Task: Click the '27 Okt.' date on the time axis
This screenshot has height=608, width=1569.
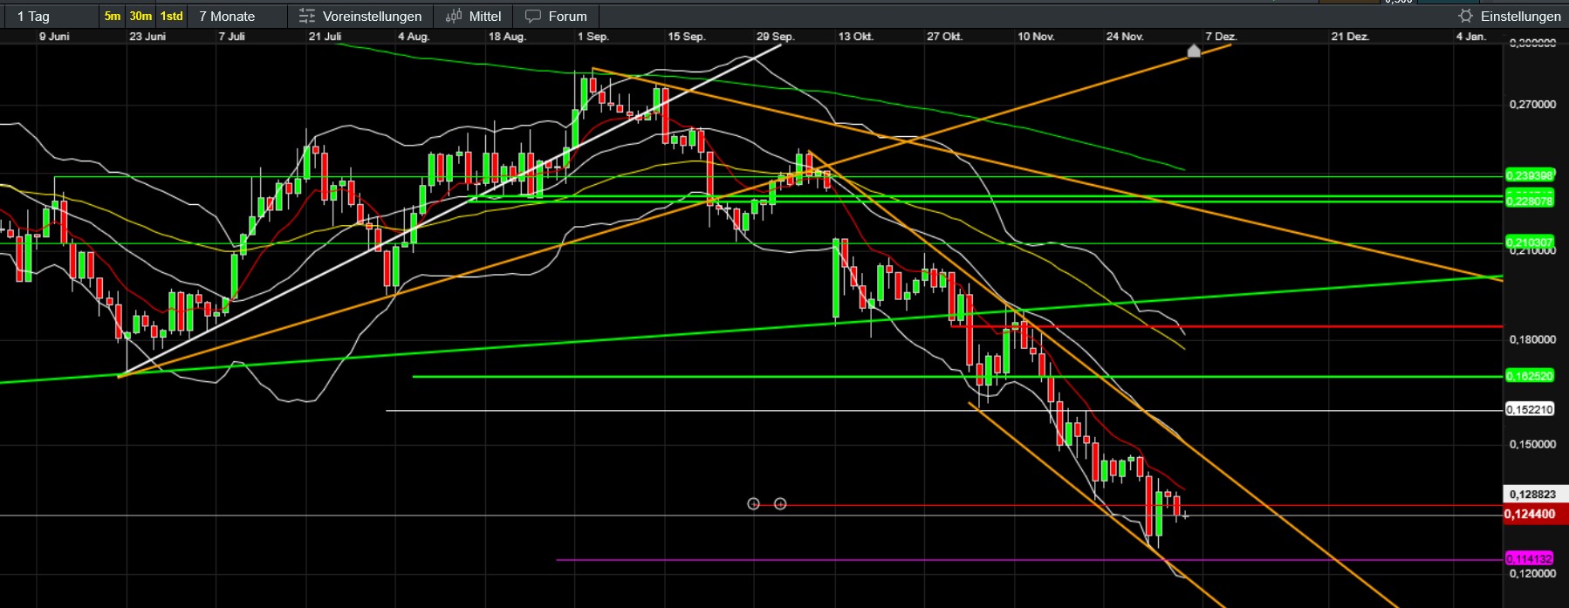Action: pyautogui.click(x=944, y=37)
